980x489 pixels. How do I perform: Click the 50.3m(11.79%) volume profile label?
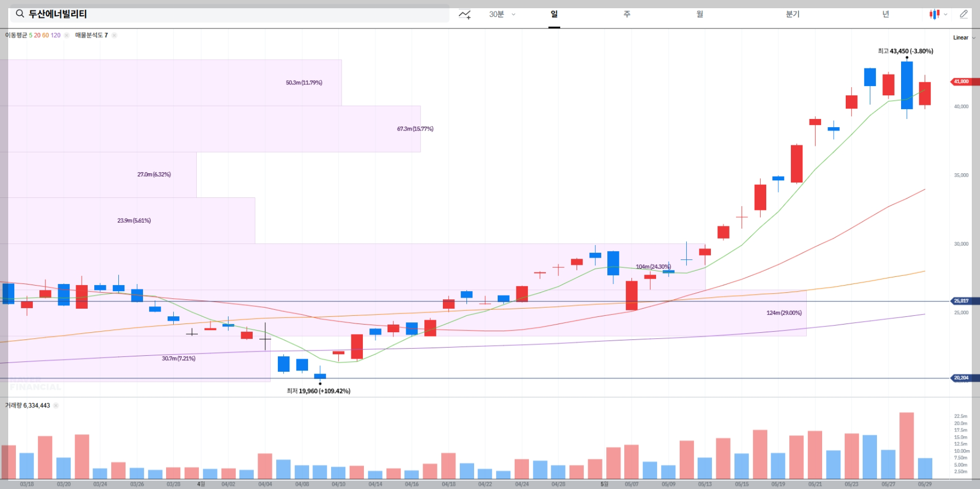click(x=304, y=83)
